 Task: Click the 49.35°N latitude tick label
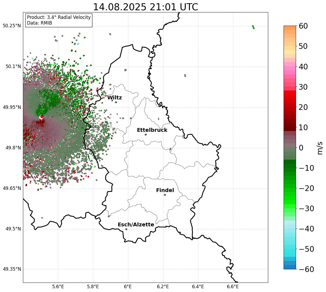tap(12, 269)
